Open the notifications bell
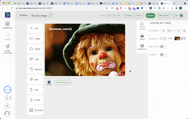 pos(7,98)
